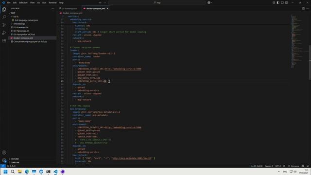
Task: Open the View menu
Action: coord(33,2)
